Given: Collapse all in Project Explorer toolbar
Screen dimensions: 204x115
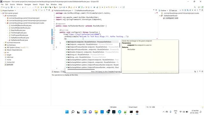Looking at the screenshot, I should [x=34, y=10].
